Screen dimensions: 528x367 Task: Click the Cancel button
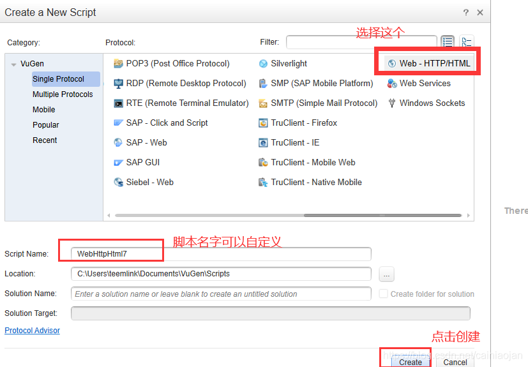455,362
